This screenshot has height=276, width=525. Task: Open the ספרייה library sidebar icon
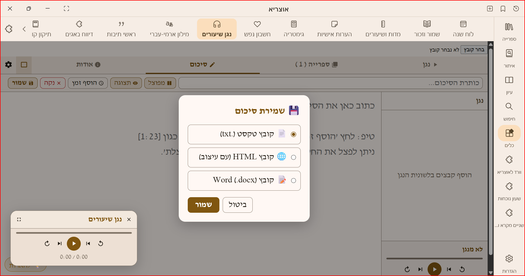tap(509, 32)
